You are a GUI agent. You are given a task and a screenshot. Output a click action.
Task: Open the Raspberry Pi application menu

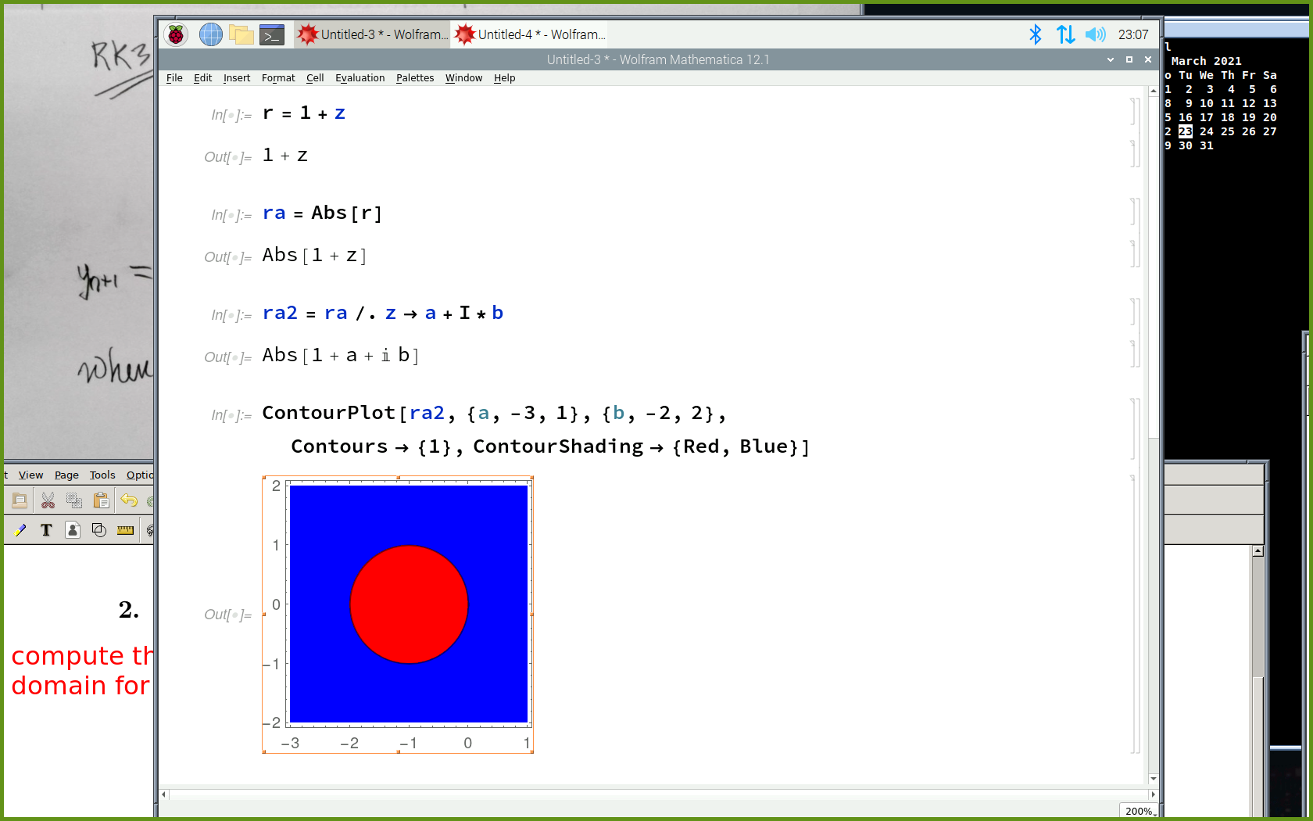tap(176, 34)
